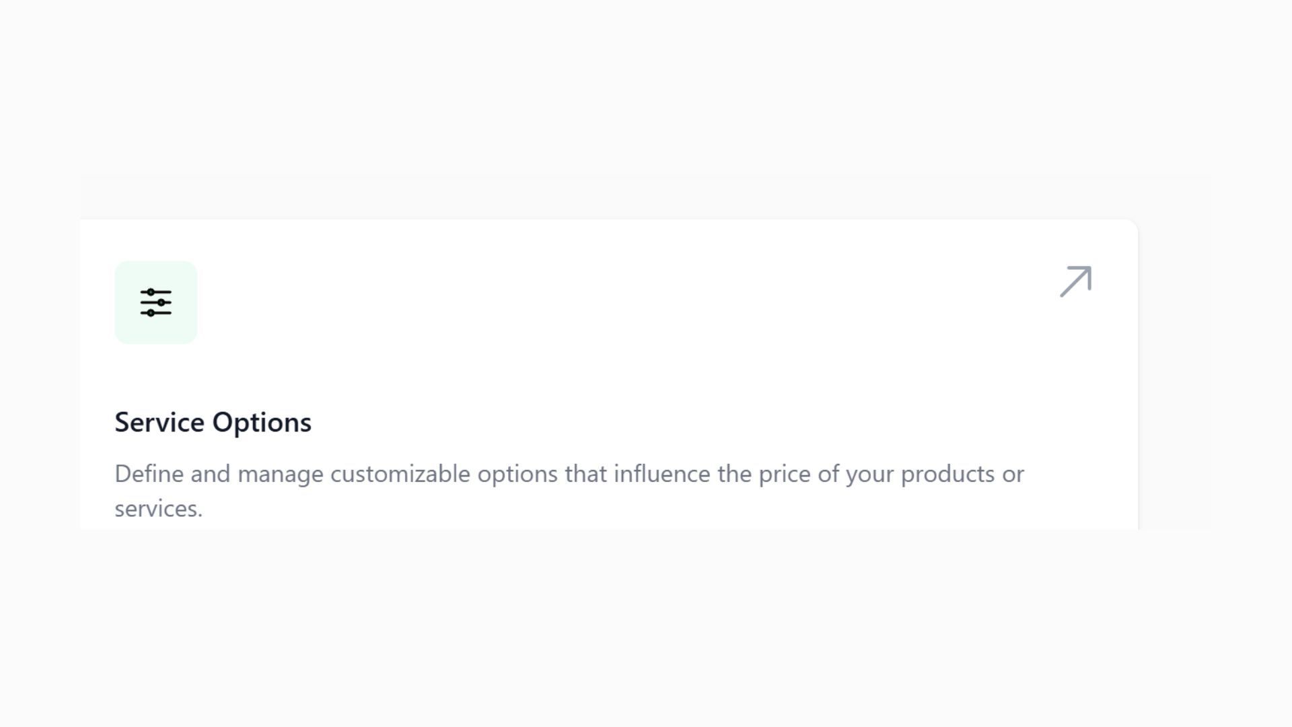Click the word "Service" in the title
This screenshot has height=727, width=1292.
159,422
